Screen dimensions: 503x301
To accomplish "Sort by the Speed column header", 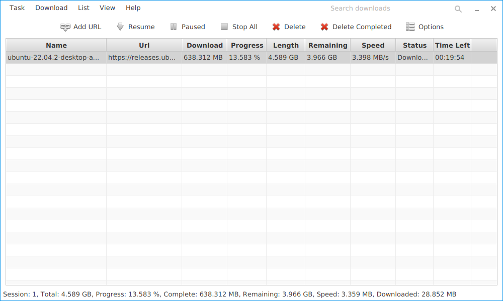I will coord(373,45).
